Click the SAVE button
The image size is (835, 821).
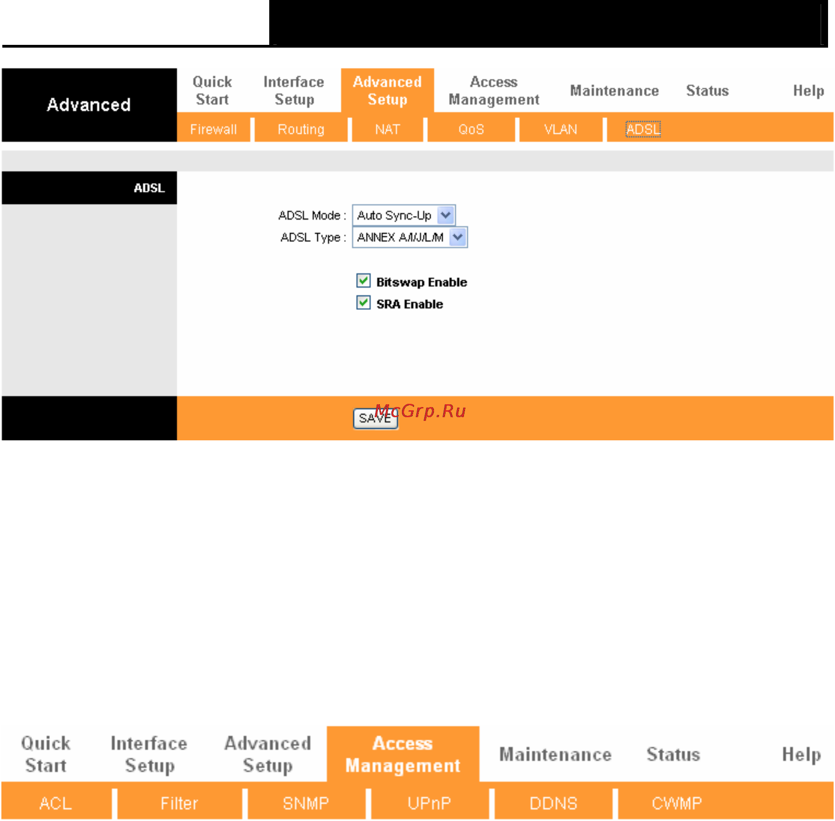click(376, 419)
